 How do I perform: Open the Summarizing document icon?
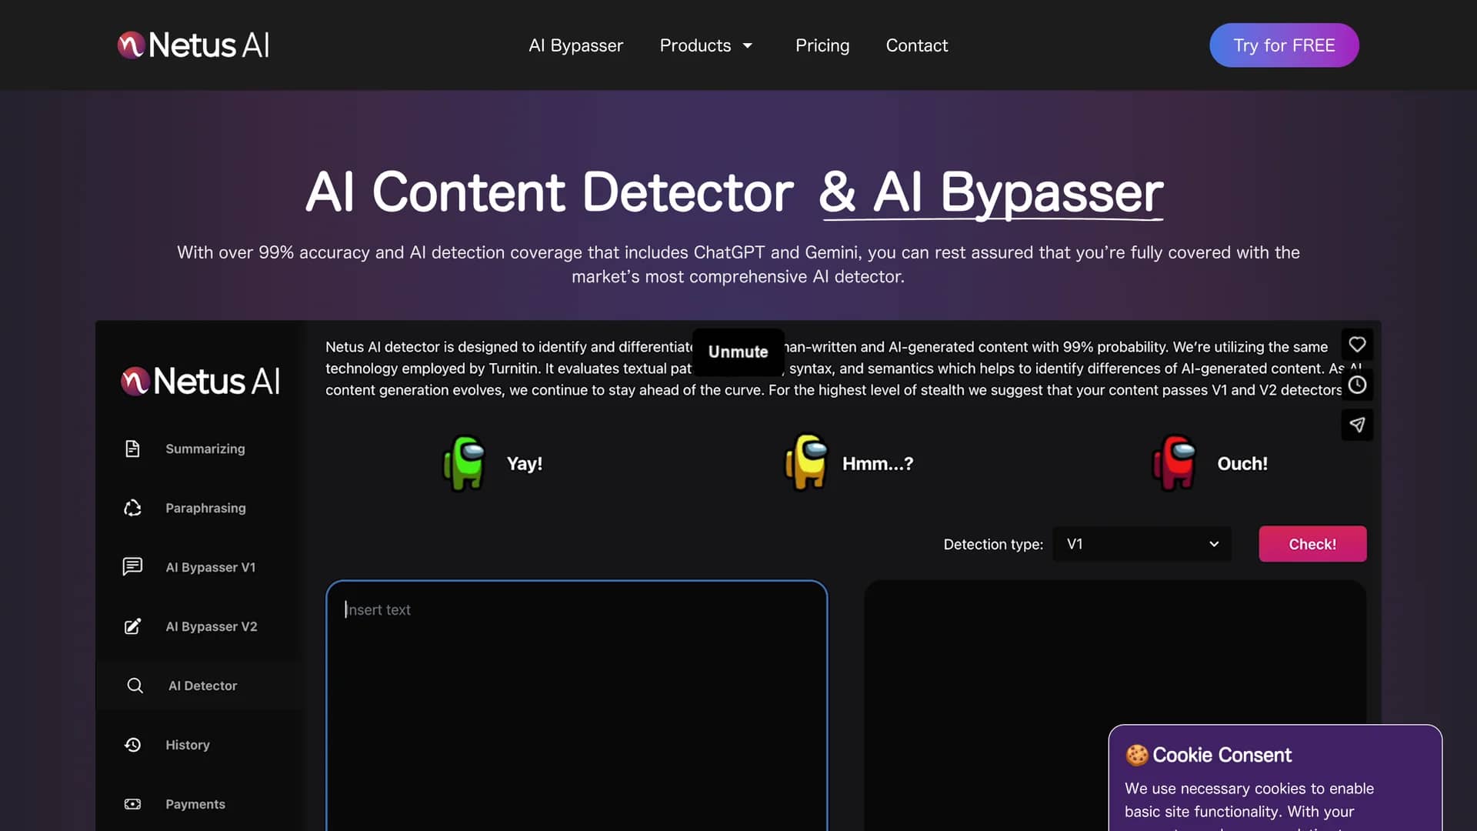point(132,449)
